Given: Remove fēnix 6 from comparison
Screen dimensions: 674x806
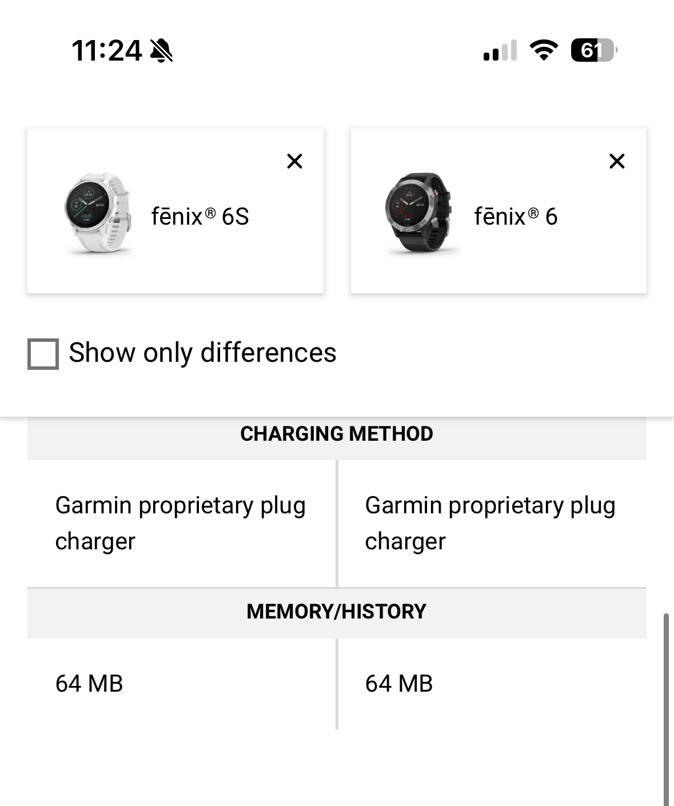Looking at the screenshot, I should coord(617,161).
